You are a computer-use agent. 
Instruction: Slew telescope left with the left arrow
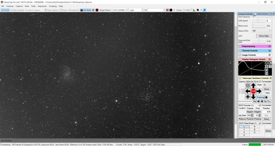coord(248,91)
